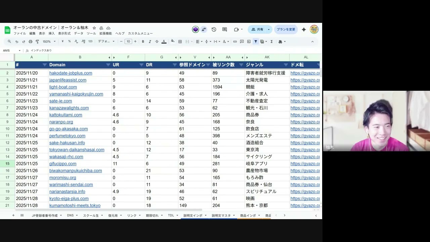Open the hakodate-jobplus.com link
This screenshot has height=242, width=430.
(71, 73)
